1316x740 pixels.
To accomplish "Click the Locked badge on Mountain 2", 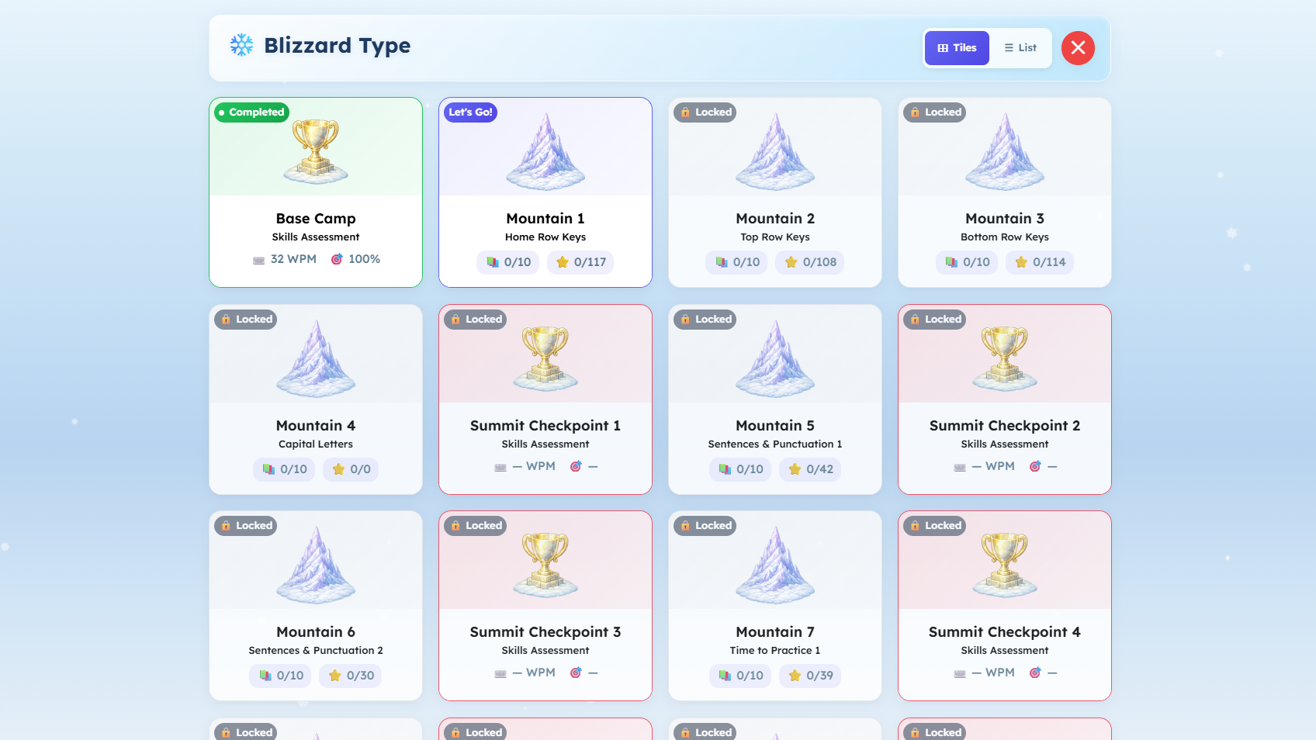I will [705, 112].
